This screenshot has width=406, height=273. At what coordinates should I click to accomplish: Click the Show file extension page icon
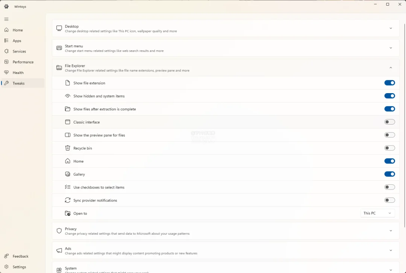(x=68, y=83)
